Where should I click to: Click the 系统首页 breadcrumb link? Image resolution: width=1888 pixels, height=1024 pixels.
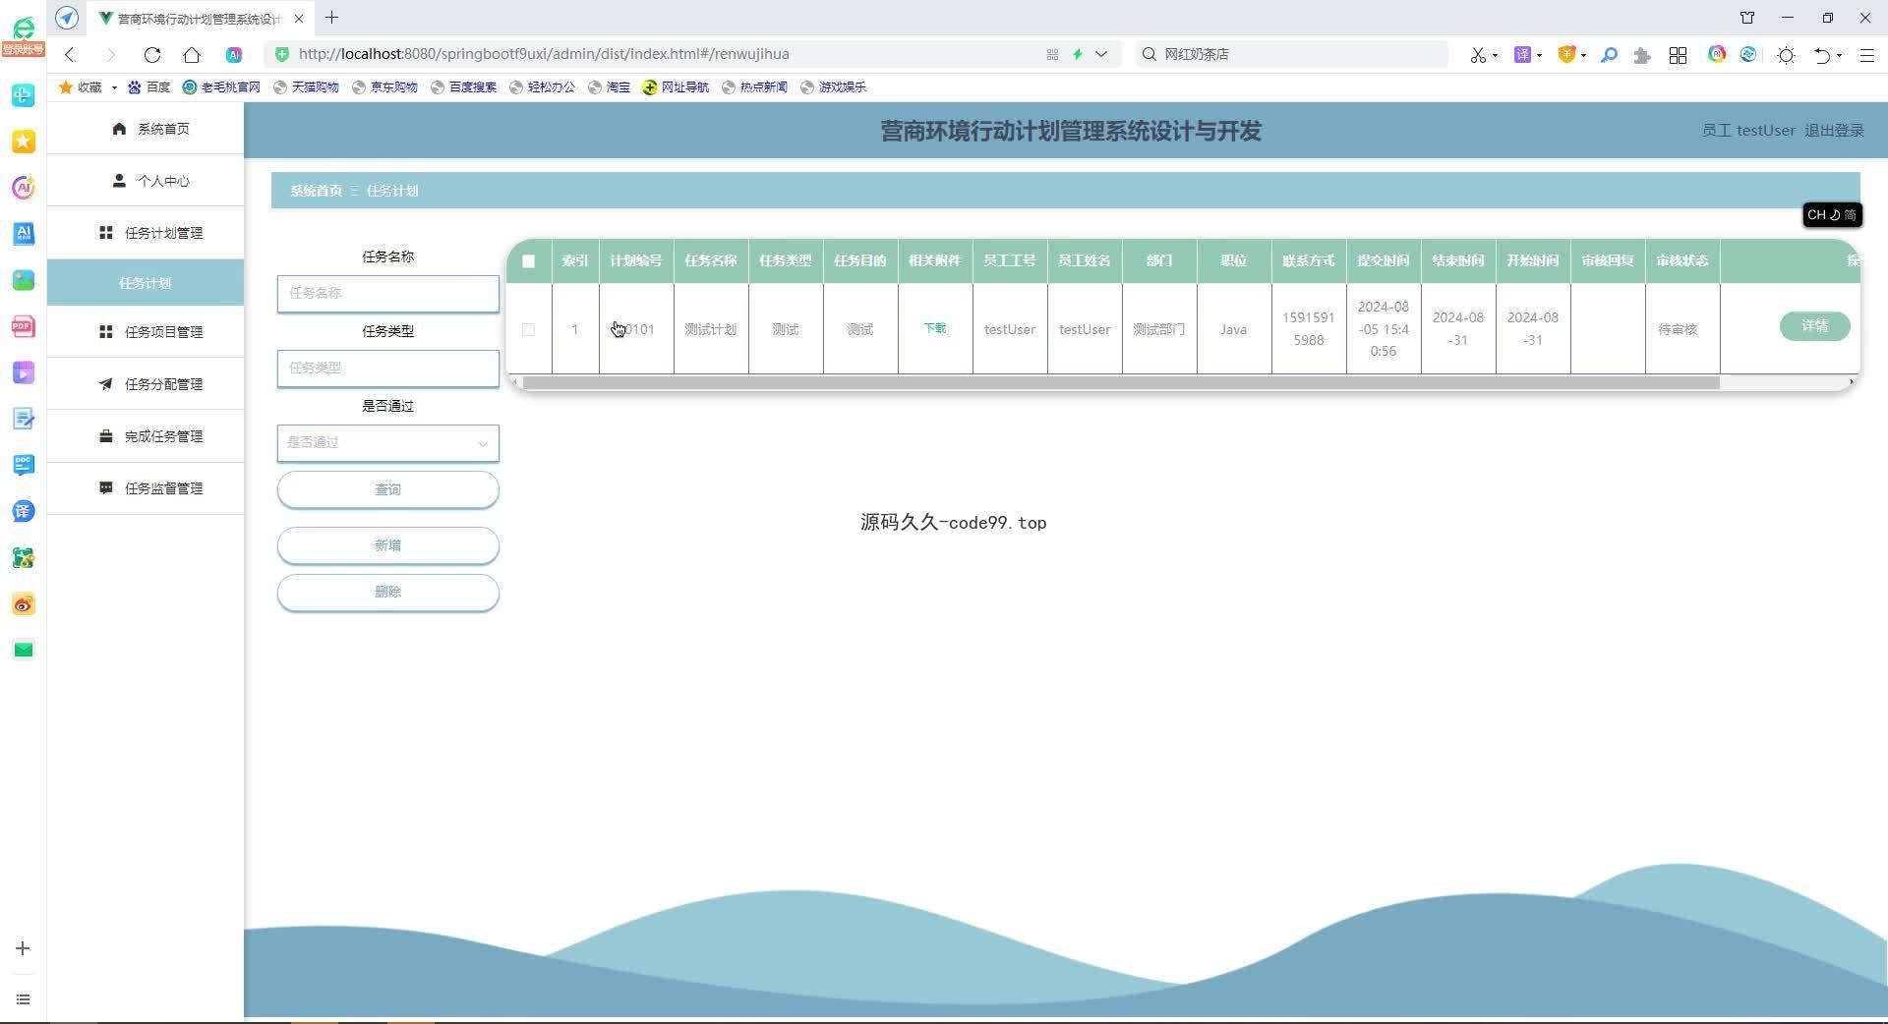pos(316,191)
